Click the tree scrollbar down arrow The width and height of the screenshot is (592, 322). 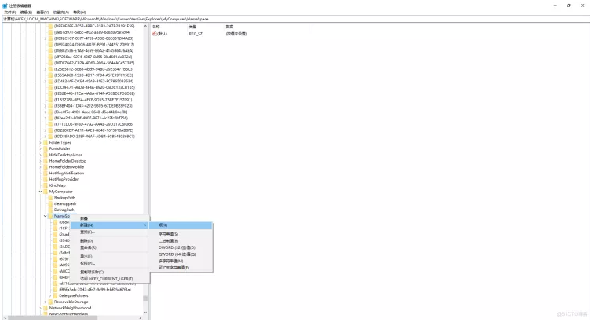pos(145,313)
